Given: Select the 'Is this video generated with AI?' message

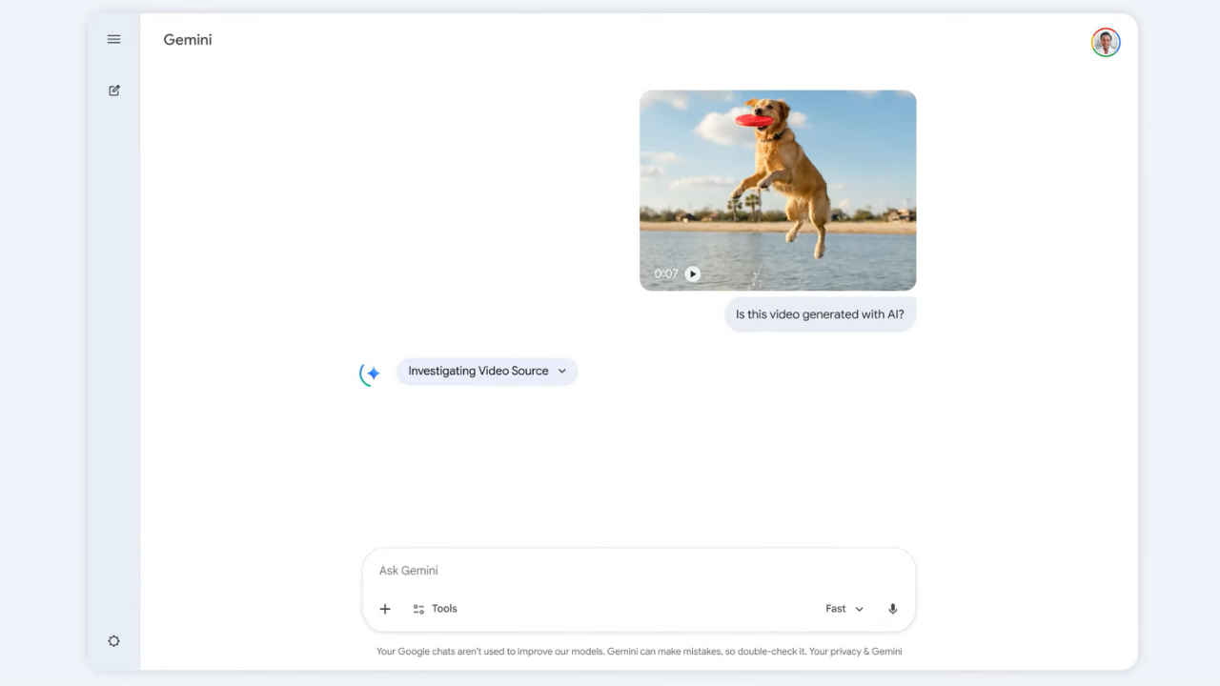Looking at the screenshot, I should (x=820, y=314).
